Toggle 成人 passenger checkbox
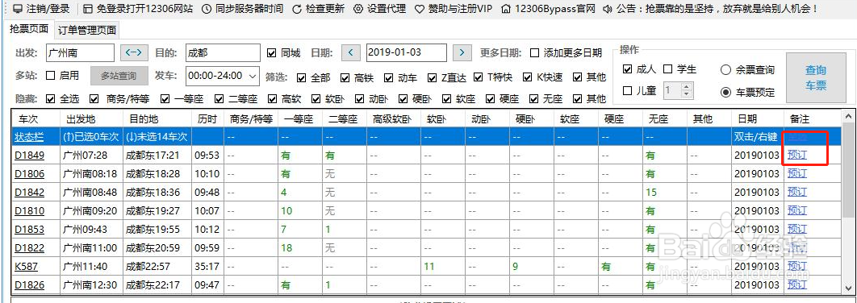 (x=628, y=69)
